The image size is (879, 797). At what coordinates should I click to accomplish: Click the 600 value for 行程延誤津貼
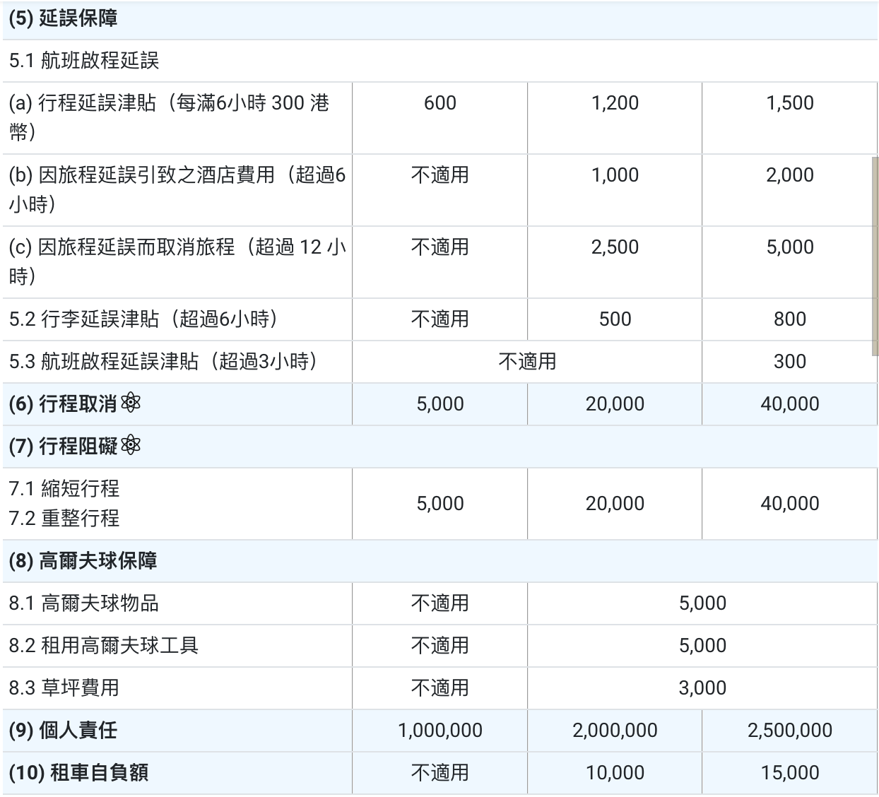point(440,103)
